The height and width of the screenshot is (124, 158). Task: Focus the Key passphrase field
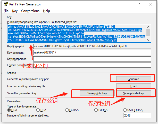[92, 59]
